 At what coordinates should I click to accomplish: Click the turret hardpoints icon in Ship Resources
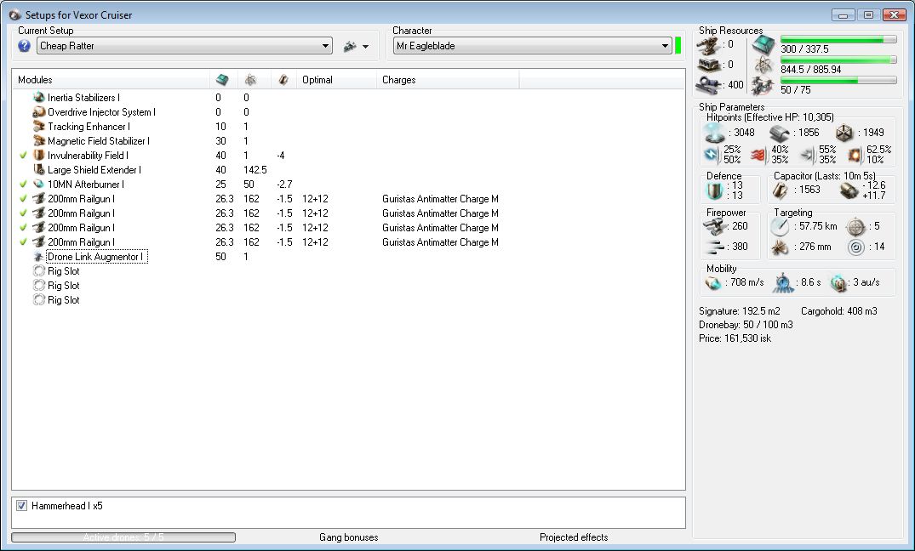(x=708, y=45)
